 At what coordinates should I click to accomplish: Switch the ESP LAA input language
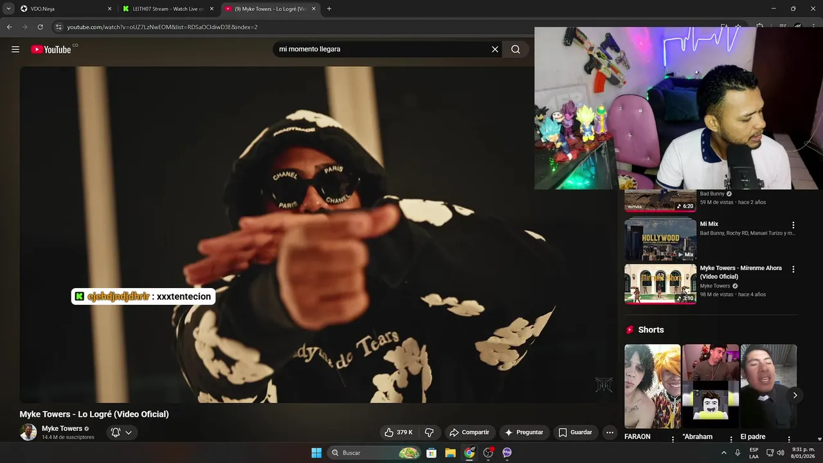[754, 453]
